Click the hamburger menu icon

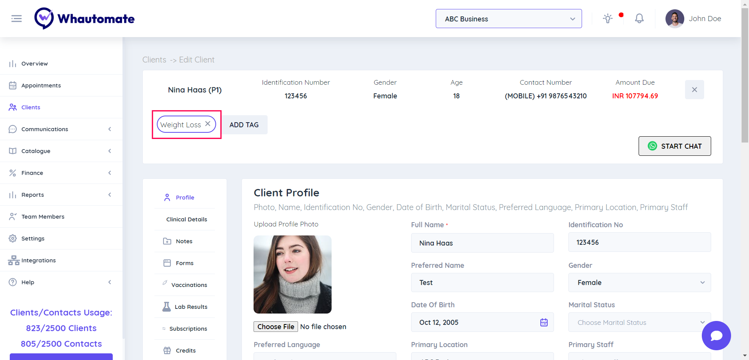point(16,18)
